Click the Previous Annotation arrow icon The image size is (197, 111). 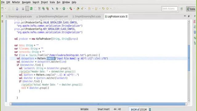click(x=96, y=9)
